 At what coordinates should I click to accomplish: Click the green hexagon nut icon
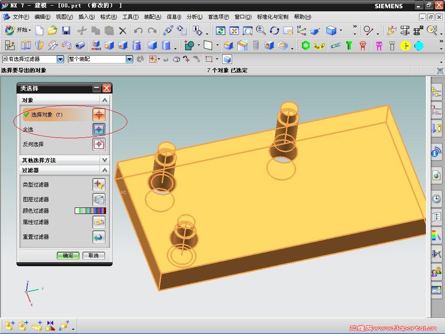coord(306,45)
